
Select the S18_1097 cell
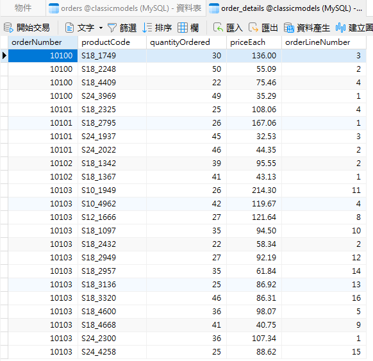[x=112, y=231]
